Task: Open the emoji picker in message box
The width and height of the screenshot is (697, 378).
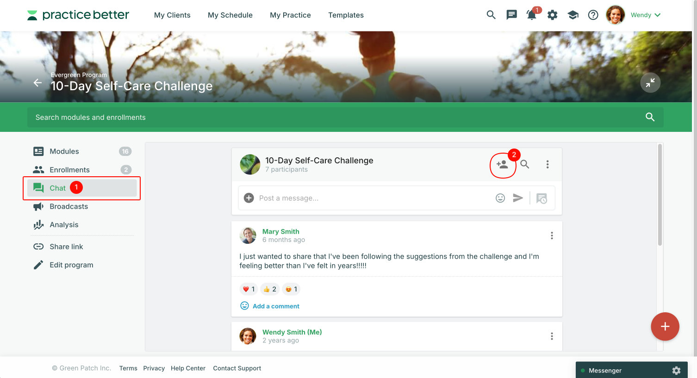Action: [500, 198]
